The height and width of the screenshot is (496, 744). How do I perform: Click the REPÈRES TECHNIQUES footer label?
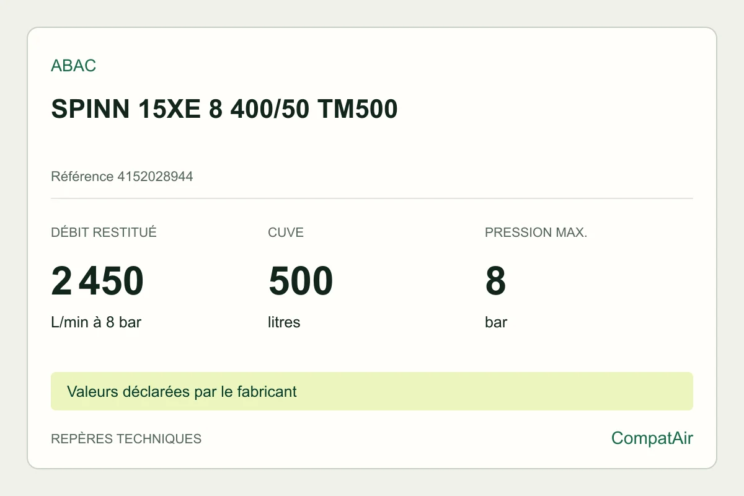126,439
